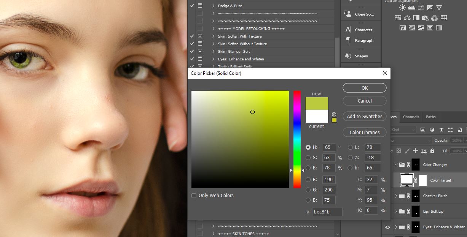The width and height of the screenshot is (467, 237).
Task: Expand Skin: Glamour Soft action
Action: click(x=213, y=51)
